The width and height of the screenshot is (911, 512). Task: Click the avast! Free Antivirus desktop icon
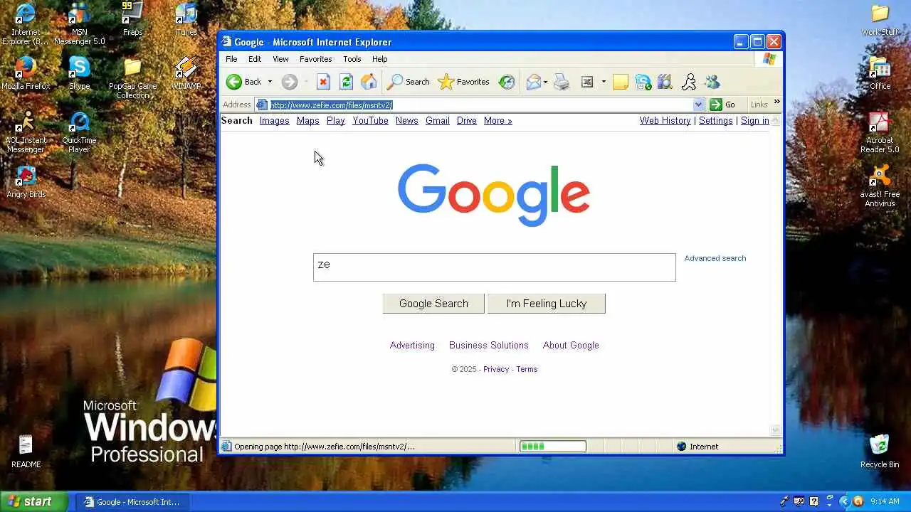[x=880, y=186]
